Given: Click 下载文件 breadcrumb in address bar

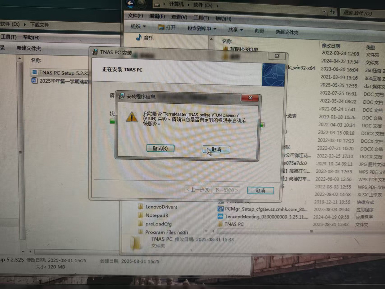Looking at the screenshot, I should 40,25.
